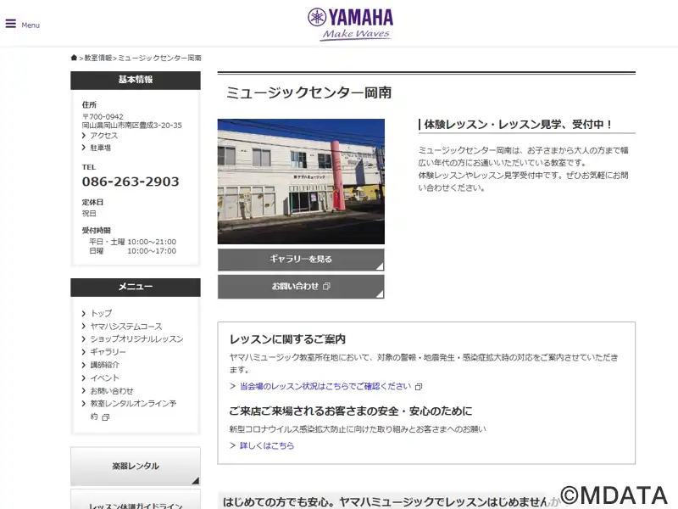Click the chevron before 駐車場
The image size is (678, 509).
point(83,148)
